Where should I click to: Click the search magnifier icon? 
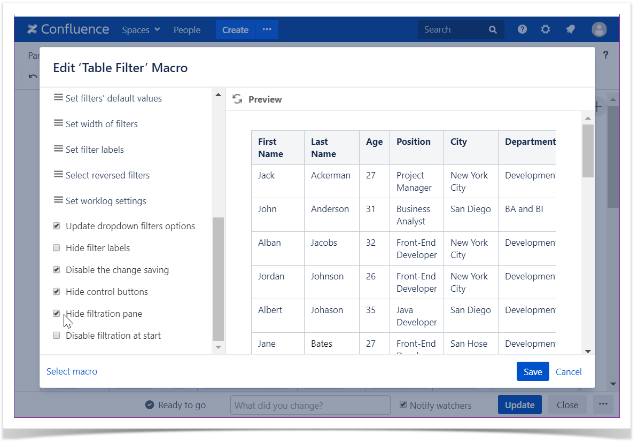(x=493, y=30)
